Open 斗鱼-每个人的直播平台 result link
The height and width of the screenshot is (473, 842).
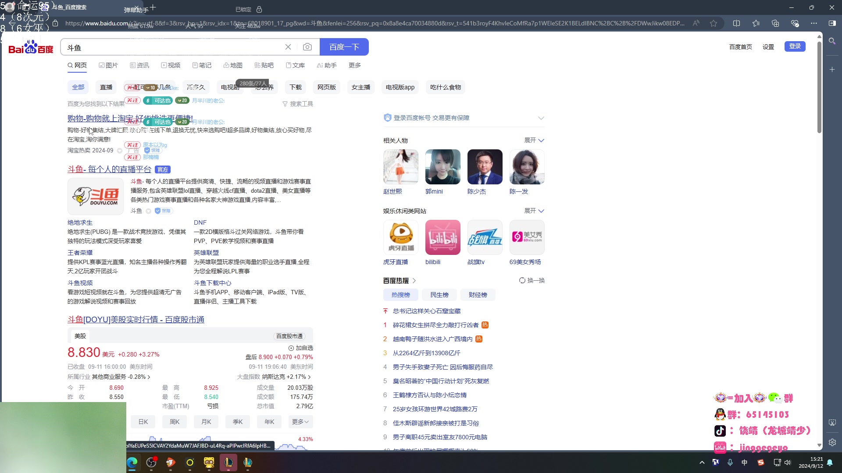(109, 169)
